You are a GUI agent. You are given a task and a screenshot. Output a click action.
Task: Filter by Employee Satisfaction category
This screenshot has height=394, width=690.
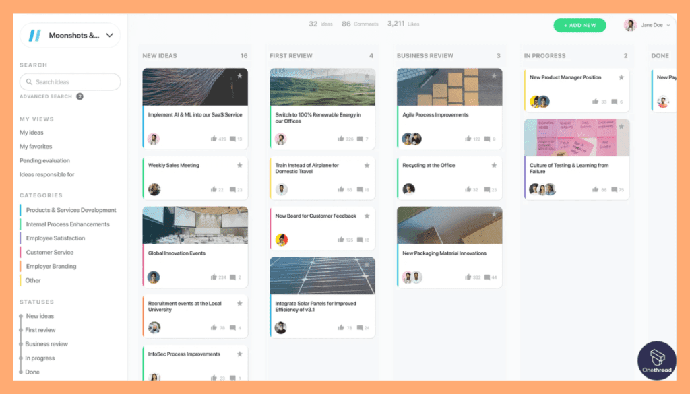[x=55, y=238]
